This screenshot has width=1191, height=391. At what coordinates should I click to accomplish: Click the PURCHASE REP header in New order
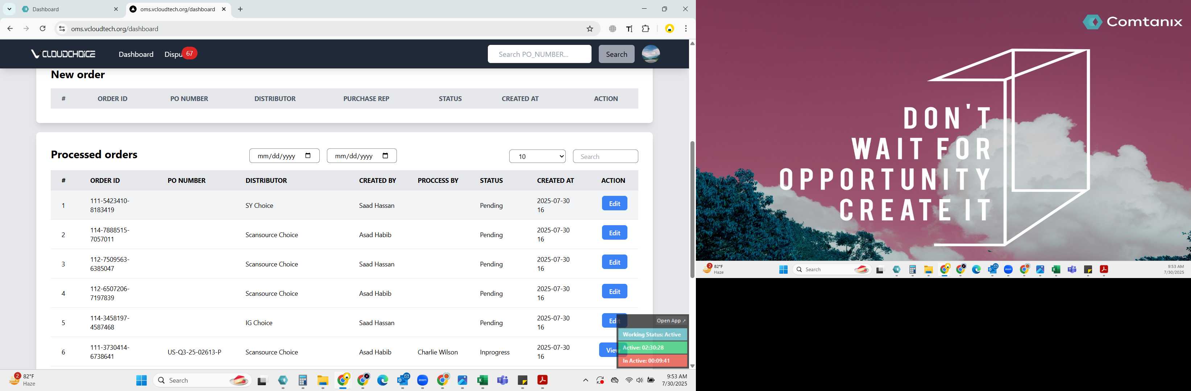coord(366,98)
